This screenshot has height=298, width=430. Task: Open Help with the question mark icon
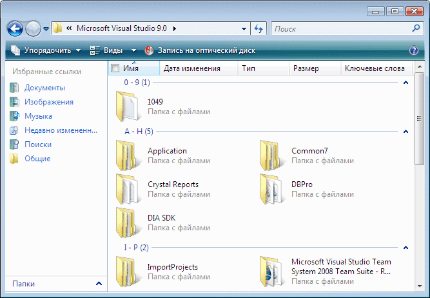(413, 50)
